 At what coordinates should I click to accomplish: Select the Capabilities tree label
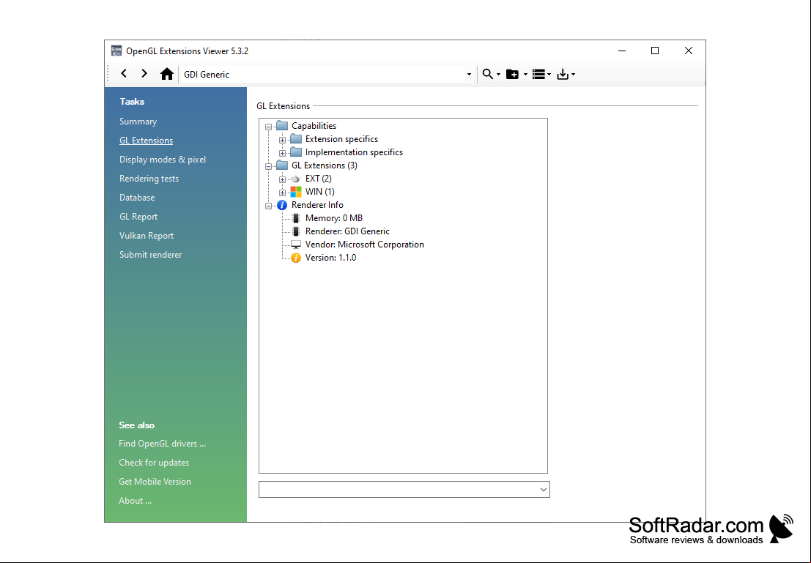(x=314, y=126)
